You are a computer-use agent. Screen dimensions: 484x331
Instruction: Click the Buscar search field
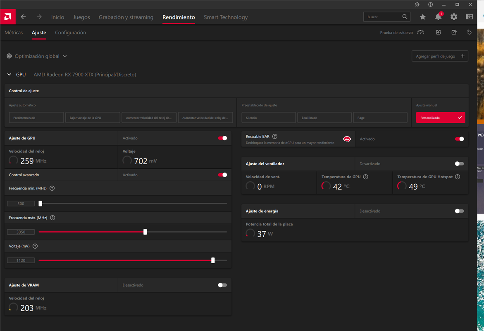tap(387, 17)
